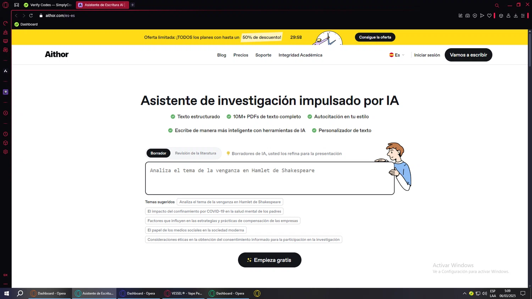This screenshot has width=532, height=299.
Task: Choose the estrategias de compensación topic
Action: (x=223, y=221)
